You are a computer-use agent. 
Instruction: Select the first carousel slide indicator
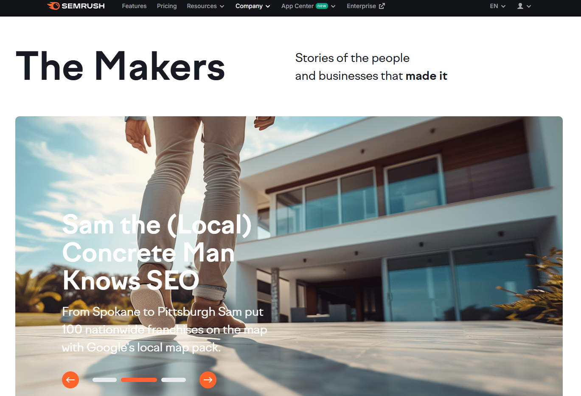coord(104,380)
